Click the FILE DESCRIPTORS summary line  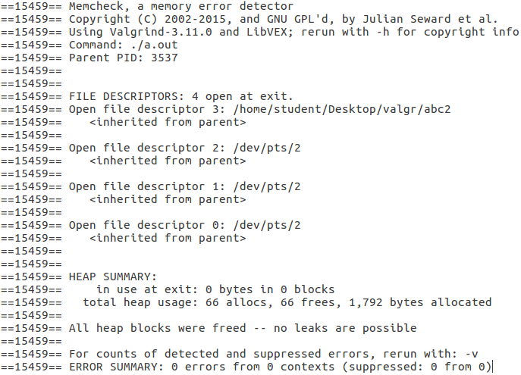click(x=180, y=96)
